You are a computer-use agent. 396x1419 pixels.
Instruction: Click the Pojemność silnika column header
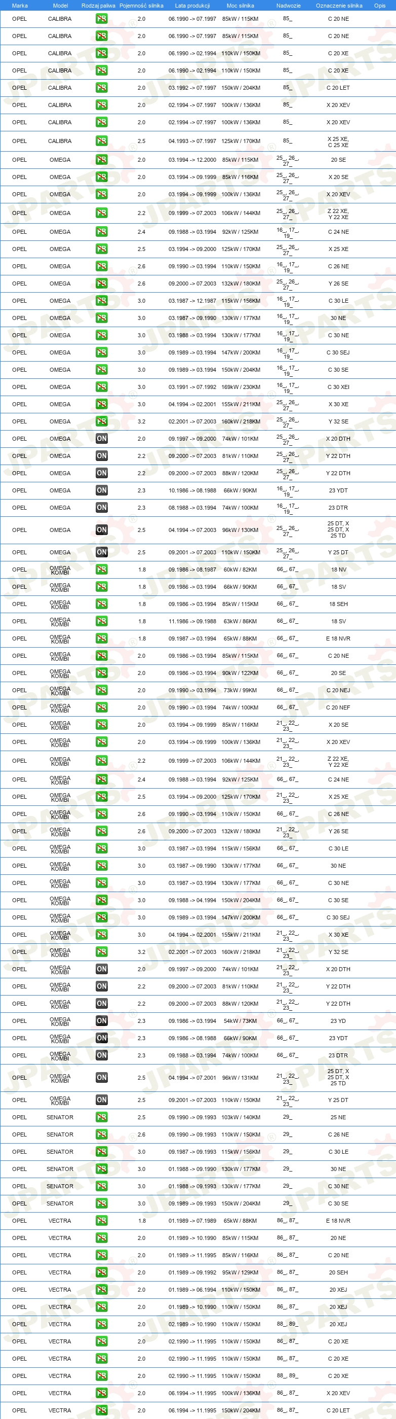coord(141,6)
